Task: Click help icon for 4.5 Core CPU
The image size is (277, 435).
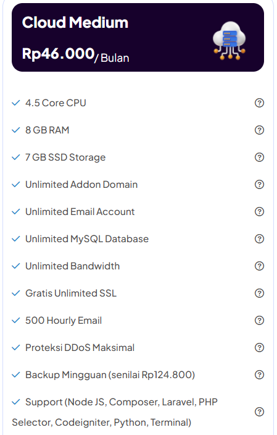Action: [259, 103]
